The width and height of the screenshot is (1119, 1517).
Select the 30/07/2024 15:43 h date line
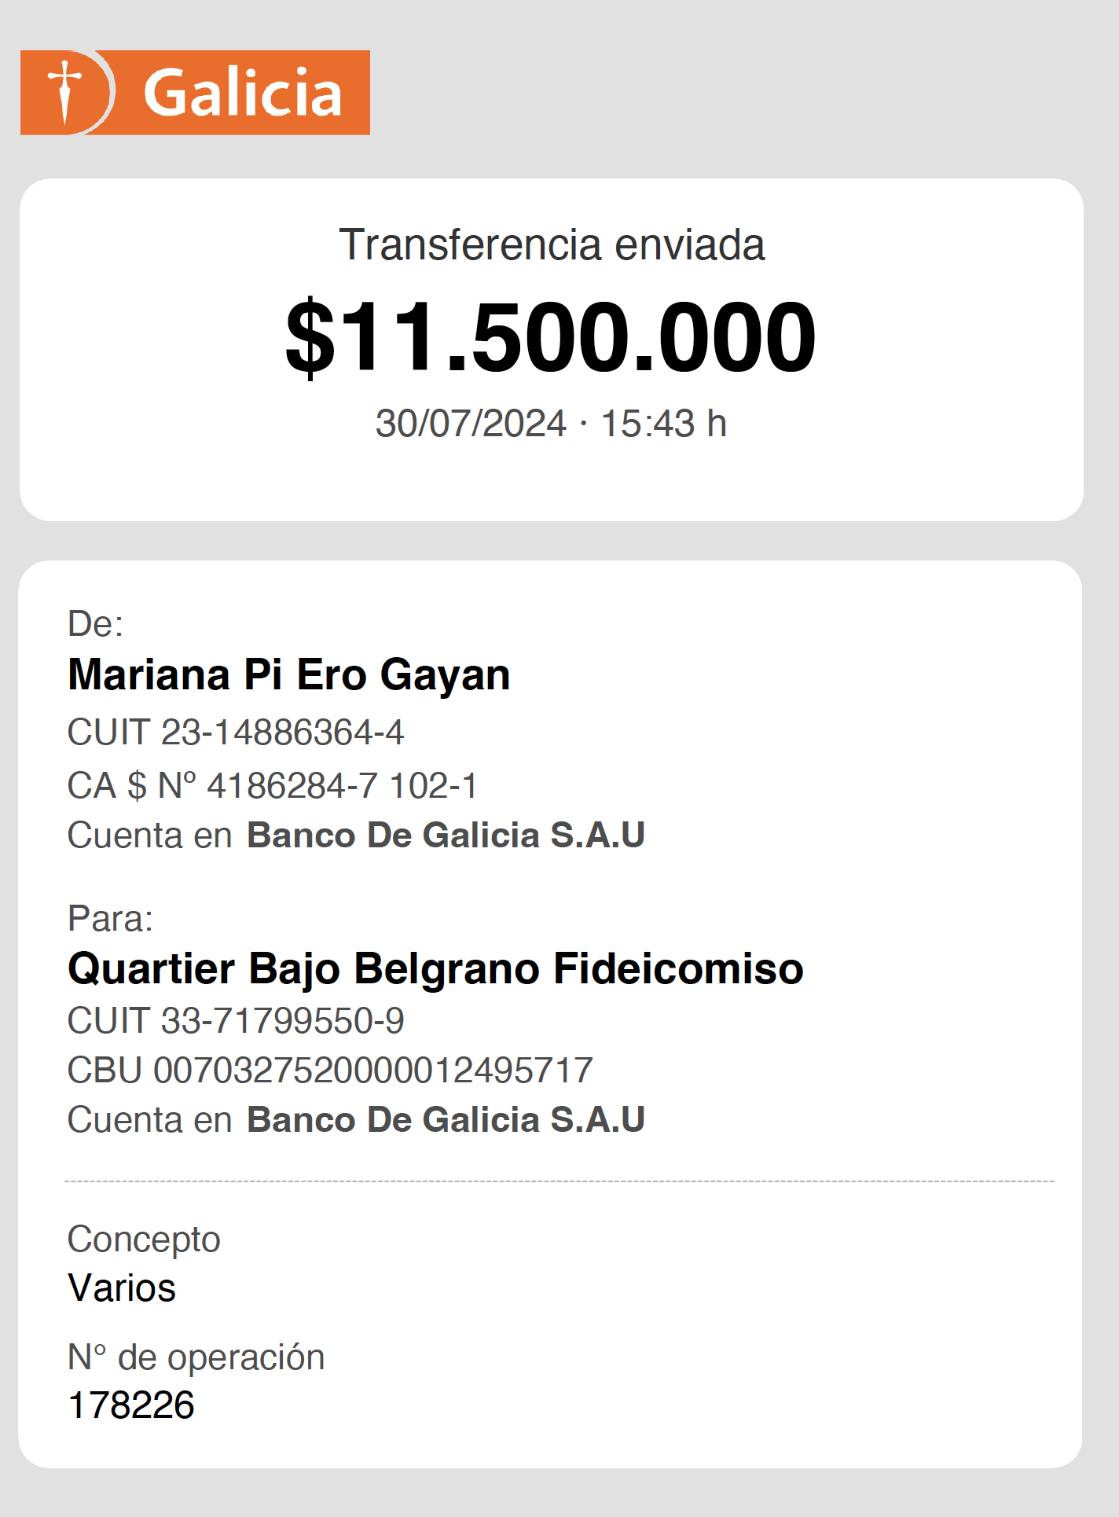(x=551, y=424)
